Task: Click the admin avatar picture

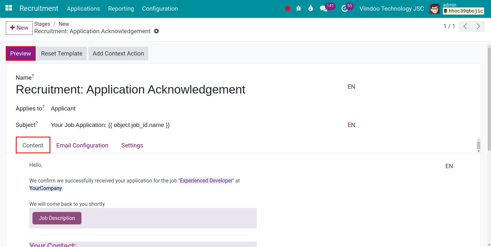Action: (x=434, y=8)
